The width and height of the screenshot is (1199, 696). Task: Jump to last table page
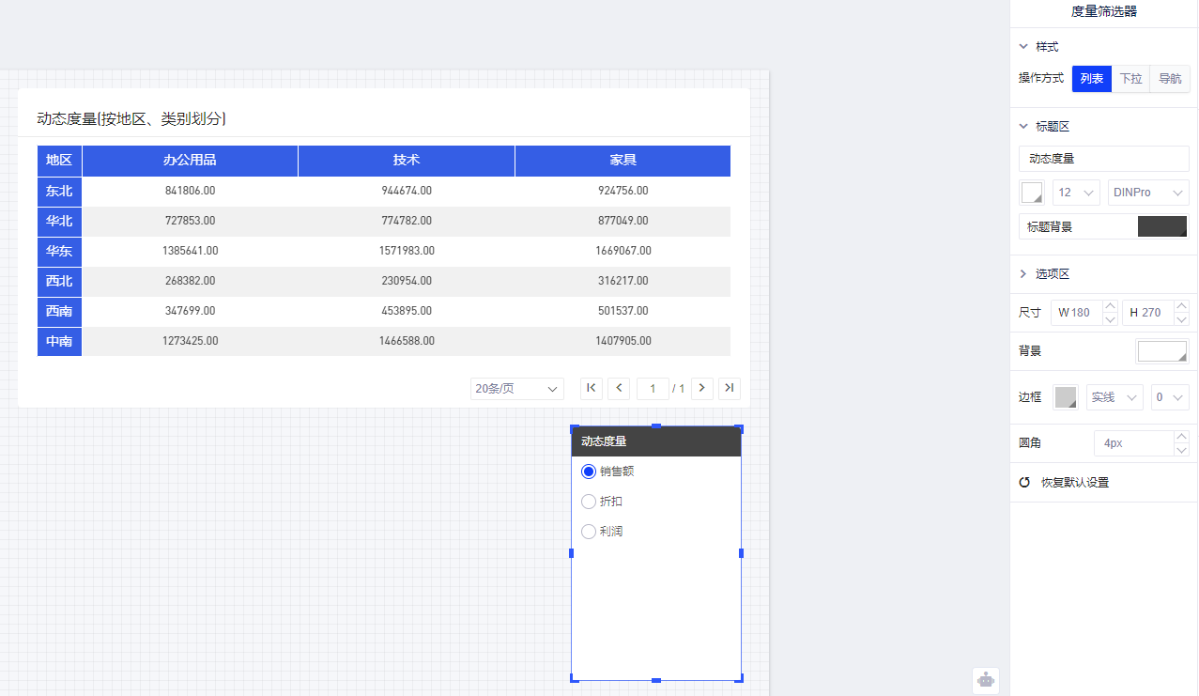(730, 388)
